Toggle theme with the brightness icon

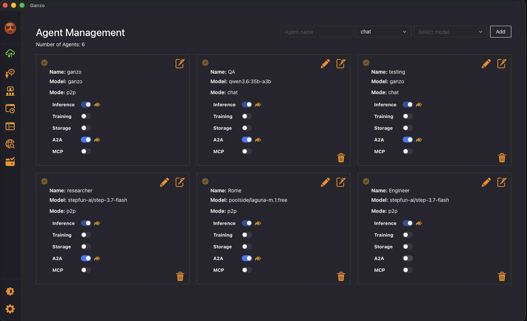pos(10,291)
